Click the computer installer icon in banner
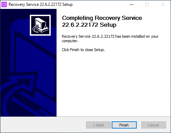This screenshot has height=133, width=171. click(x=40, y=25)
